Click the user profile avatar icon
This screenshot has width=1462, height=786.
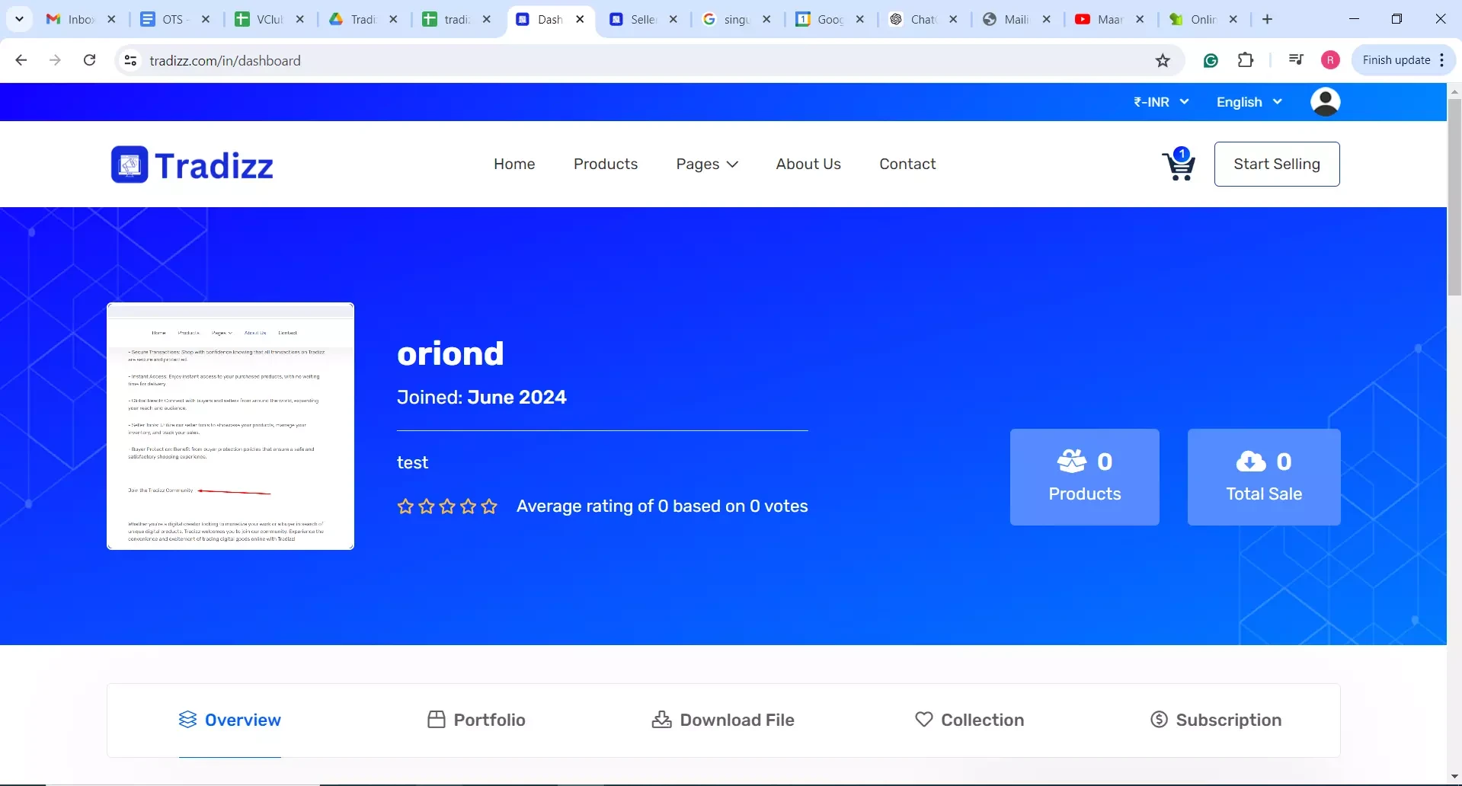click(1325, 102)
